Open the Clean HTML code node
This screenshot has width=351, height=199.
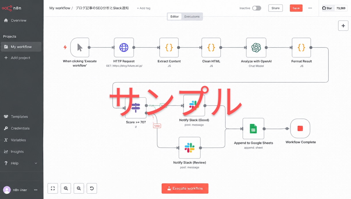point(211,47)
